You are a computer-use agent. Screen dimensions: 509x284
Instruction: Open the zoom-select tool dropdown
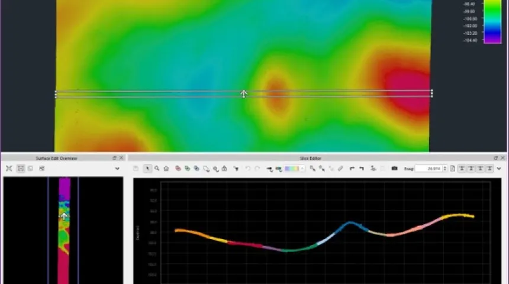click(x=215, y=169)
